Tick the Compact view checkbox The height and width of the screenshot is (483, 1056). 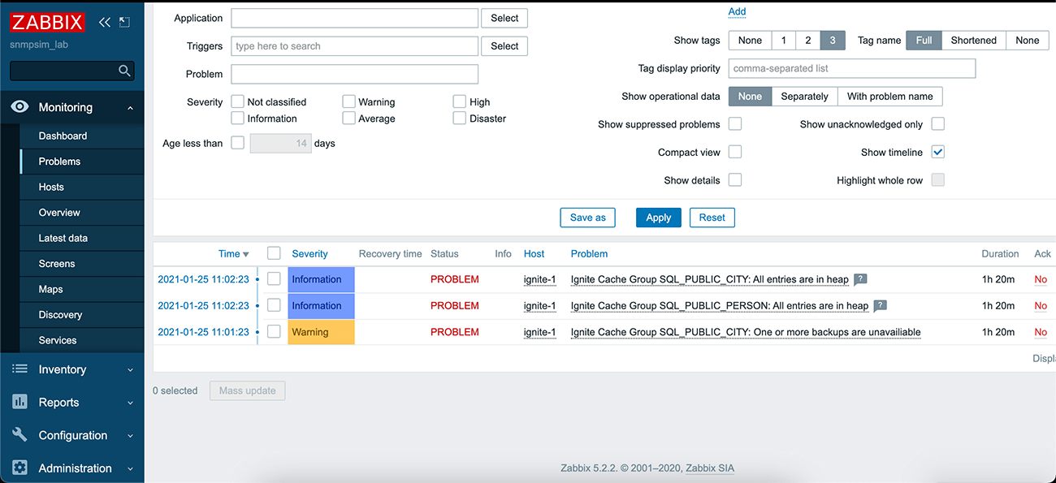[735, 152]
